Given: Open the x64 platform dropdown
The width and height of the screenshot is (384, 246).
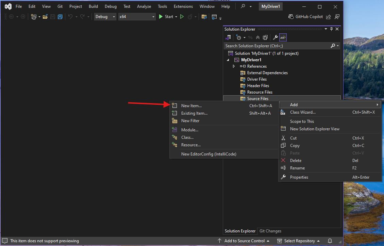Looking at the screenshot, I should pyautogui.click(x=137, y=17).
